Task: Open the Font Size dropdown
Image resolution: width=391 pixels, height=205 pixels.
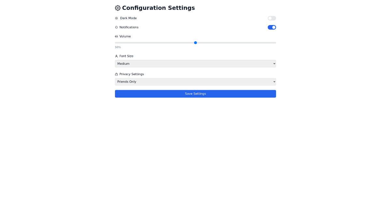Action: coord(195,63)
